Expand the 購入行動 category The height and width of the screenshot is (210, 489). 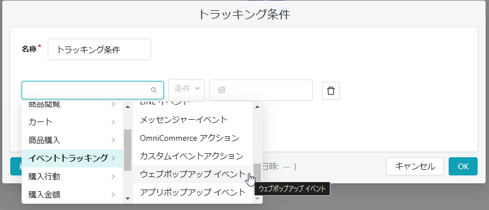(72, 177)
